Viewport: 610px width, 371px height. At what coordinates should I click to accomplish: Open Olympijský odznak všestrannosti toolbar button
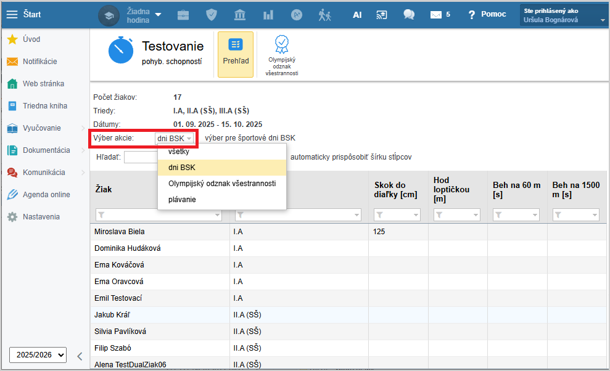(282, 54)
